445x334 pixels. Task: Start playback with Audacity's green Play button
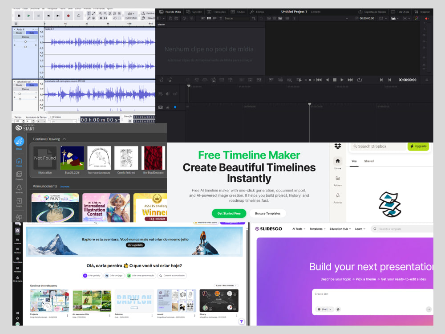pos(28,16)
